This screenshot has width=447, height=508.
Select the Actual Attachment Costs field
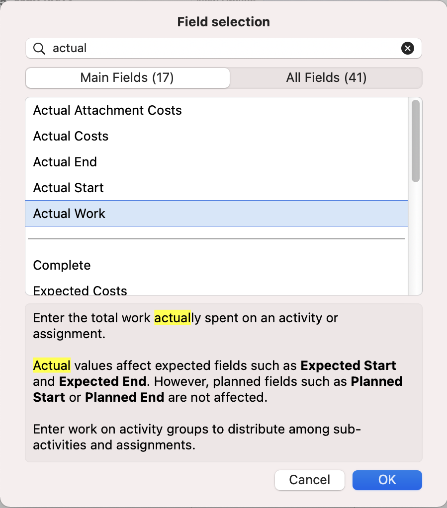click(107, 110)
